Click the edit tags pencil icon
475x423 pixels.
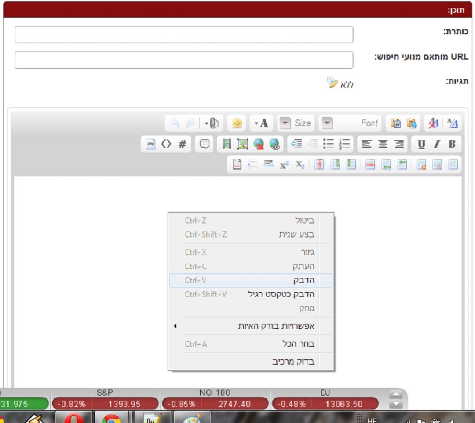coord(332,83)
